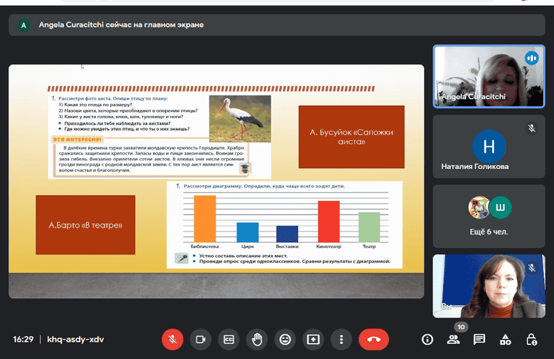Turn on closed captions
The height and width of the screenshot is (359, 554).
tap(228, 339)
